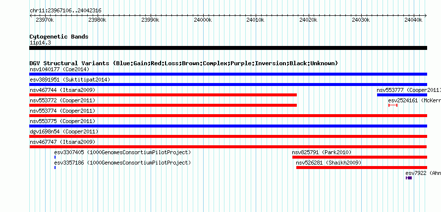Viewport: 441px width, 212px height.
Task: Click the nsv553774 (Cooper2011) label
Action: click(62, 111)
